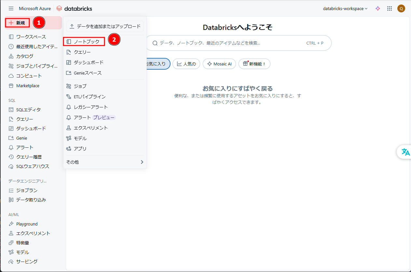The height and width of the screenshot is (272, 411).
Task: Click the user avatar icon
Action: pos(401,8)
